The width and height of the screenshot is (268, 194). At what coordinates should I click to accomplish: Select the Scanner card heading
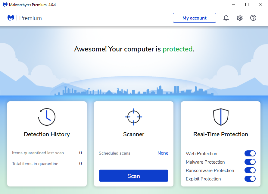[x=134, y=134]
